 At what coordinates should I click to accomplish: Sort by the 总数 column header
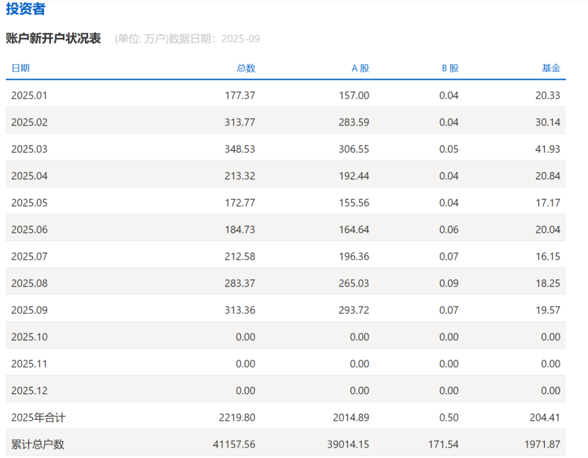pos(247,68)
